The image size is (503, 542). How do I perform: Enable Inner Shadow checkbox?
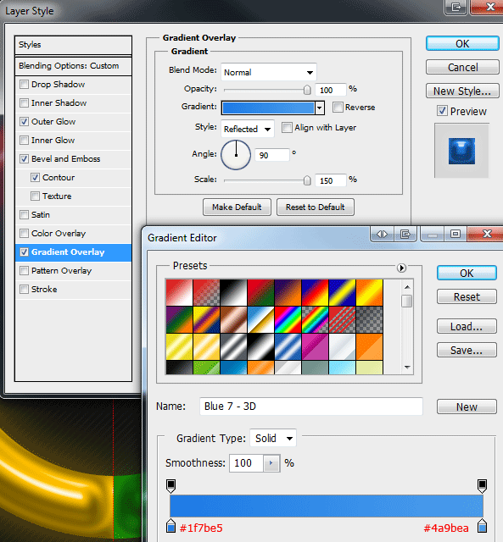coord(24,103)
